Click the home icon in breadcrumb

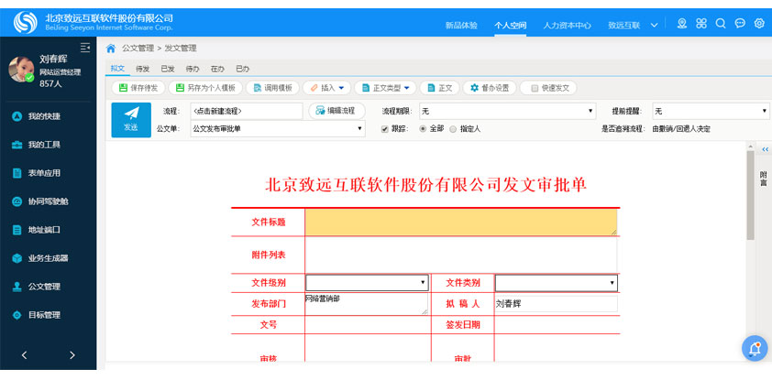(x=111, y=49)
